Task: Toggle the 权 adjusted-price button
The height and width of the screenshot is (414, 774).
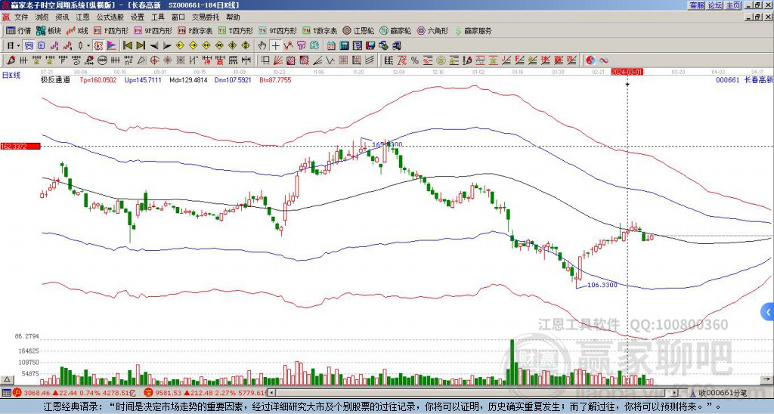Action: [x=98, y=46]
